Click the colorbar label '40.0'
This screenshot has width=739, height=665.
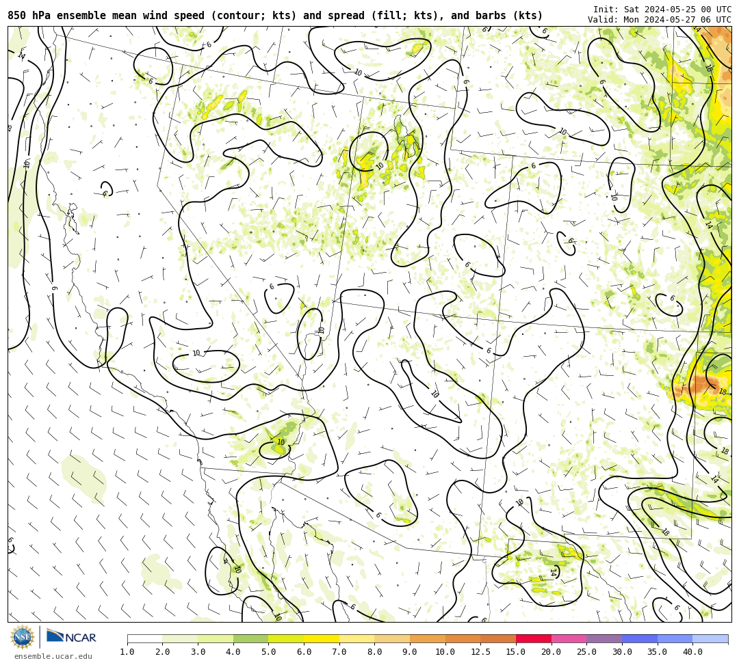coord(692,652)
